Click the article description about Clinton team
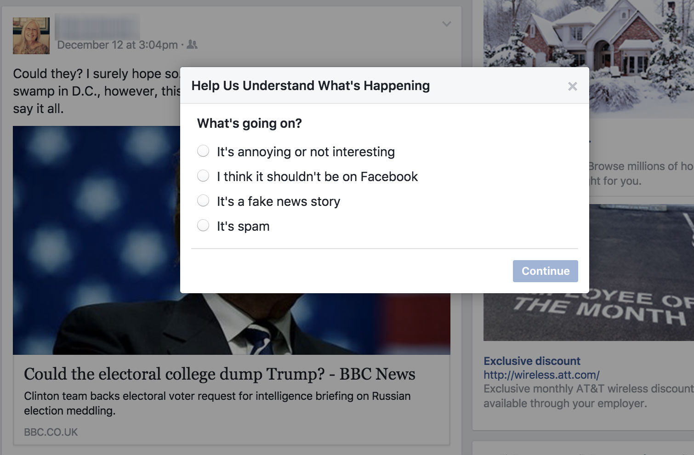 point(217,403)
